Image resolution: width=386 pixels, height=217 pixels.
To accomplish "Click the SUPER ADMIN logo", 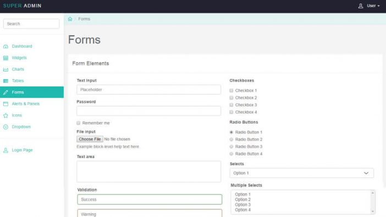I will click(x=23, y=5).
